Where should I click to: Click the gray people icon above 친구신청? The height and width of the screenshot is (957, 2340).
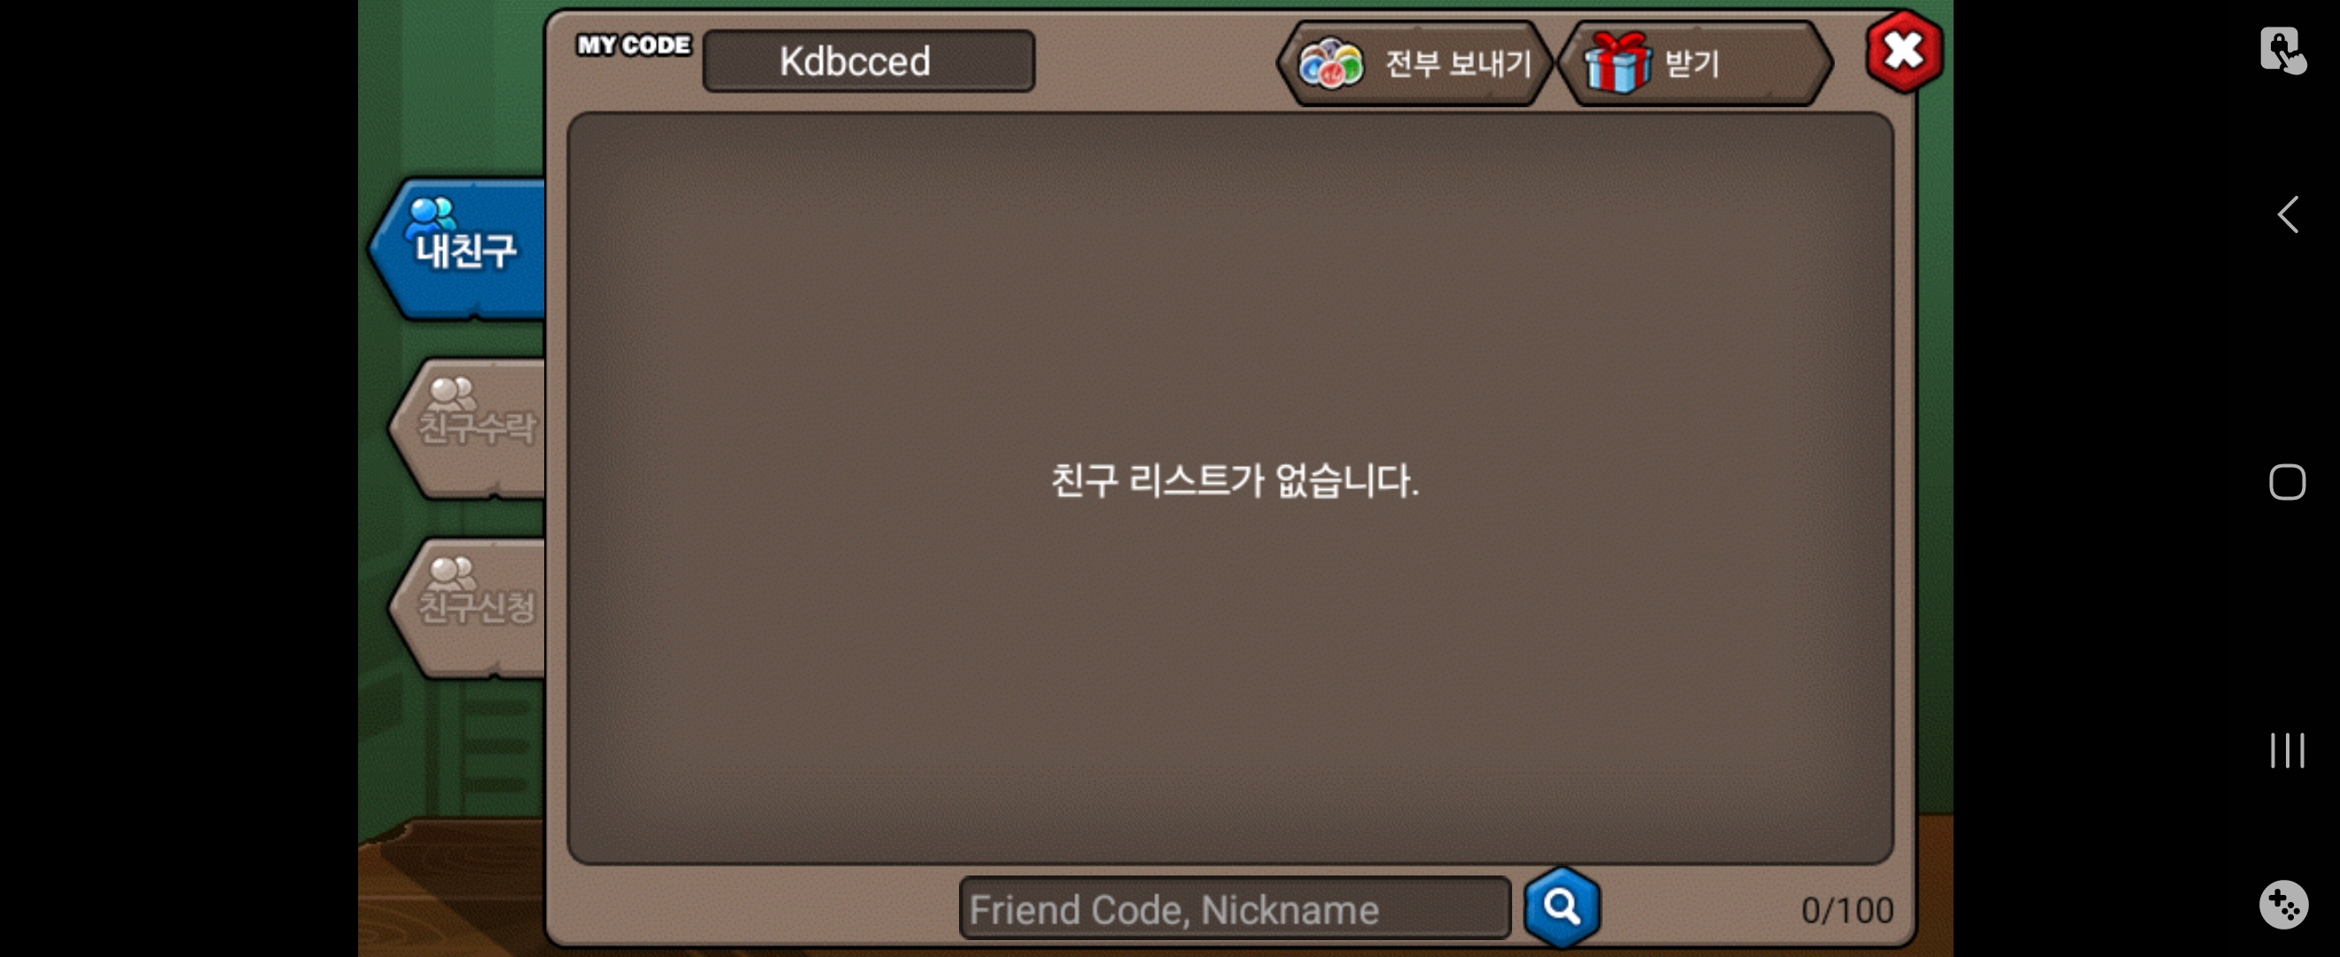452,574
